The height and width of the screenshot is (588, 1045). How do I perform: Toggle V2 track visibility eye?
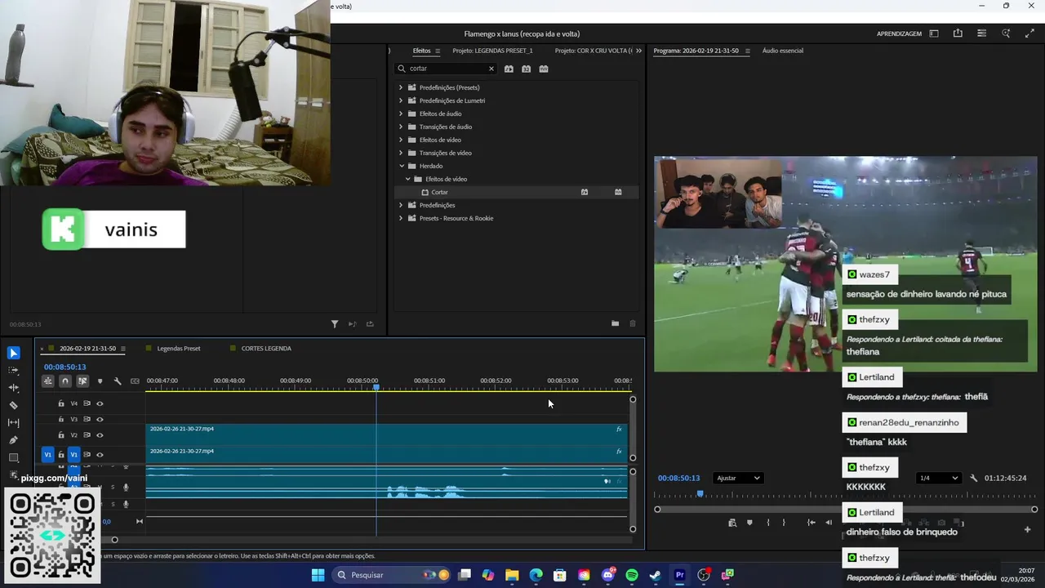[100, 435]
